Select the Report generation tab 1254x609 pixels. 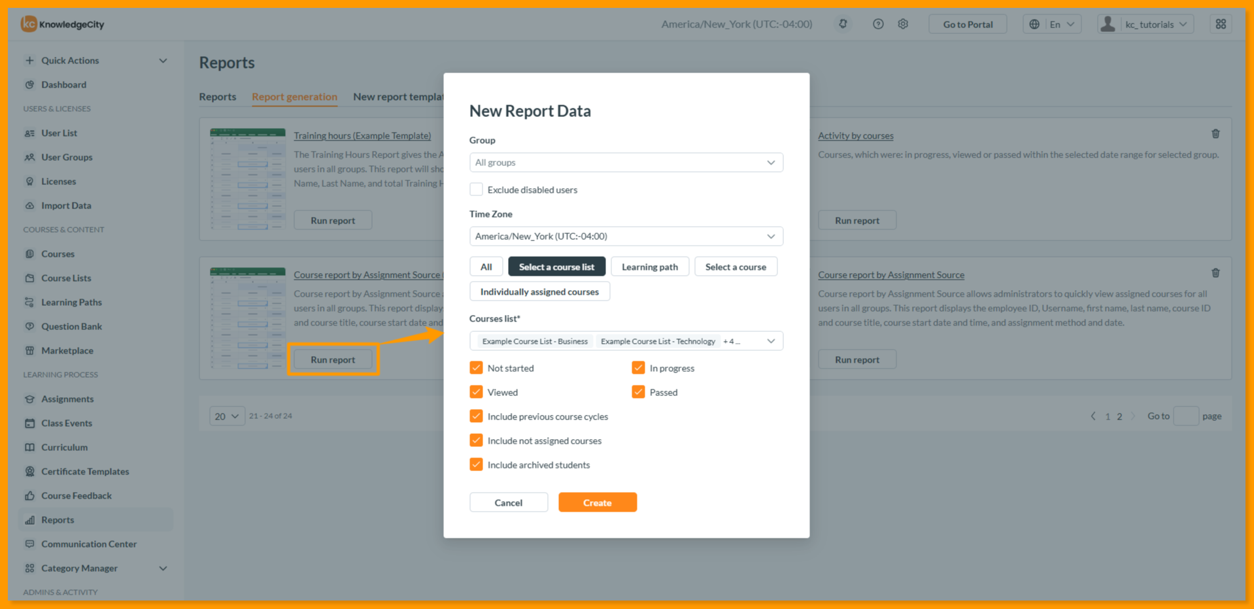tap(294, 97)
